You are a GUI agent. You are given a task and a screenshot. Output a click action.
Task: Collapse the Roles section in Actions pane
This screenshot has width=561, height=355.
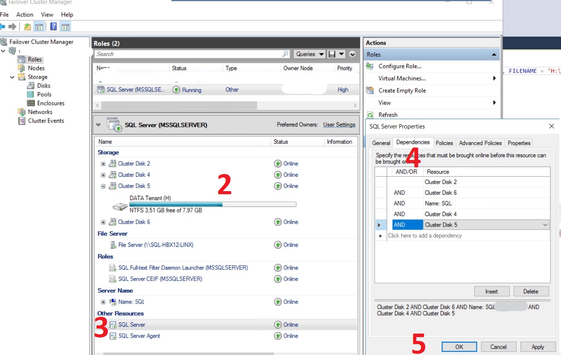494,54
